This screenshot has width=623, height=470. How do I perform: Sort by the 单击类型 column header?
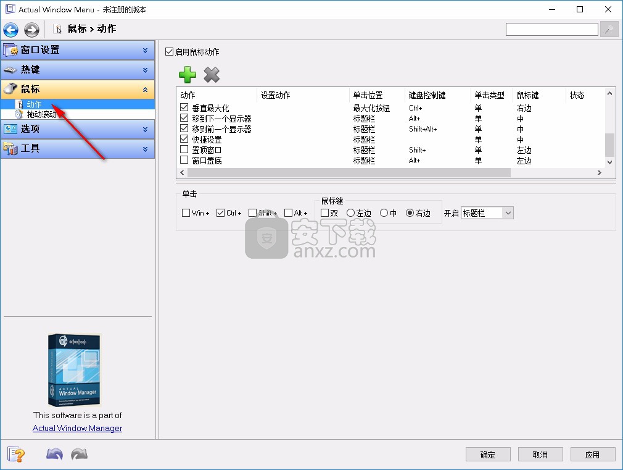pyautogui.click(x=492, y=95)
